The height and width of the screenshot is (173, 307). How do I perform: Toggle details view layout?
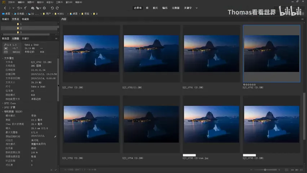click(x=297, y=170)
